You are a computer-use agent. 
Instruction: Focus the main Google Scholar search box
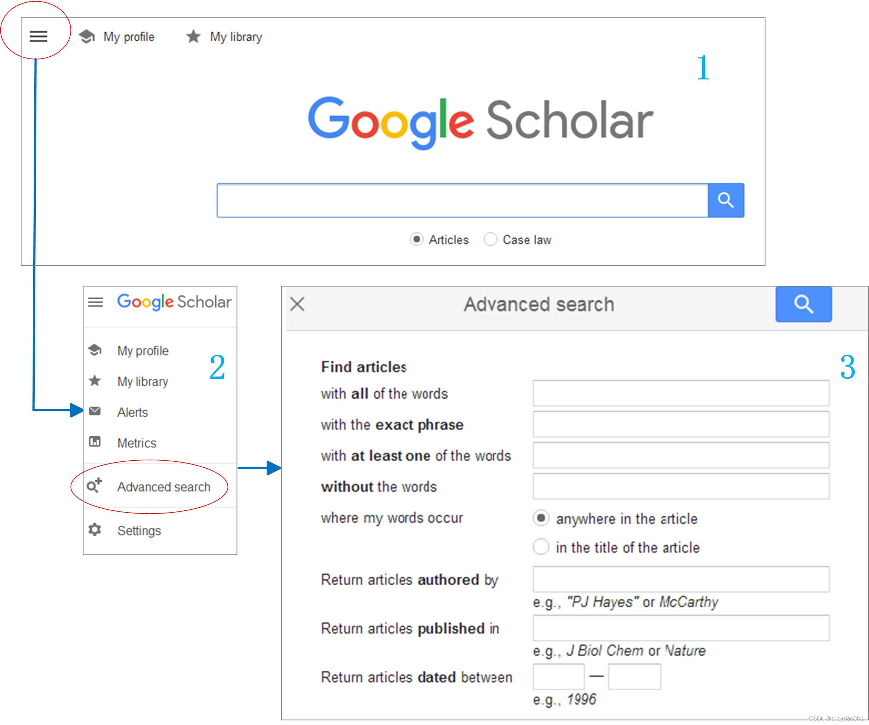click(463, 200)
